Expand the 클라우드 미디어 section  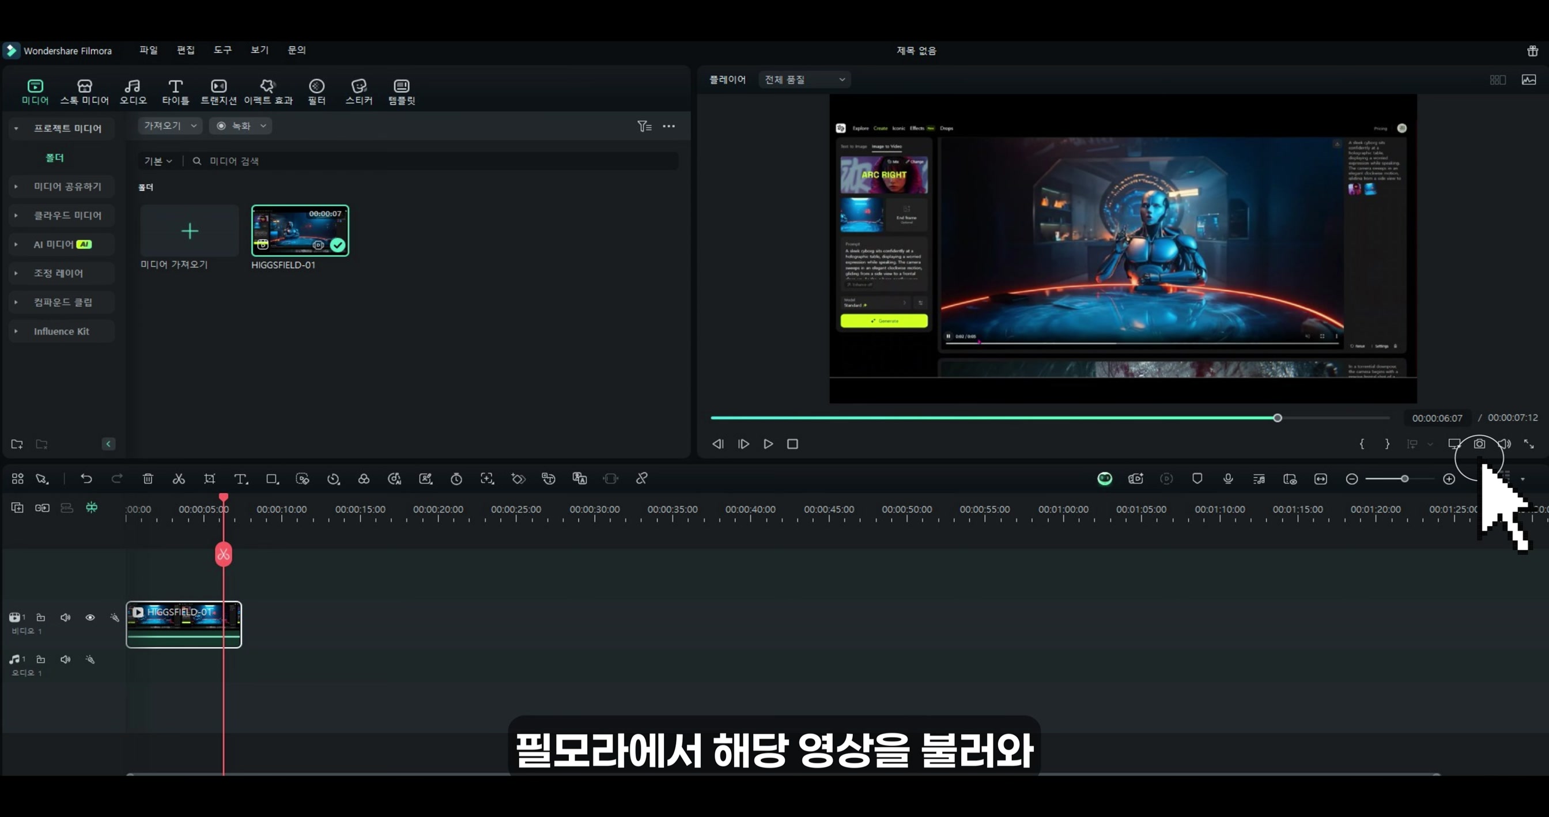tap(16, 215)
